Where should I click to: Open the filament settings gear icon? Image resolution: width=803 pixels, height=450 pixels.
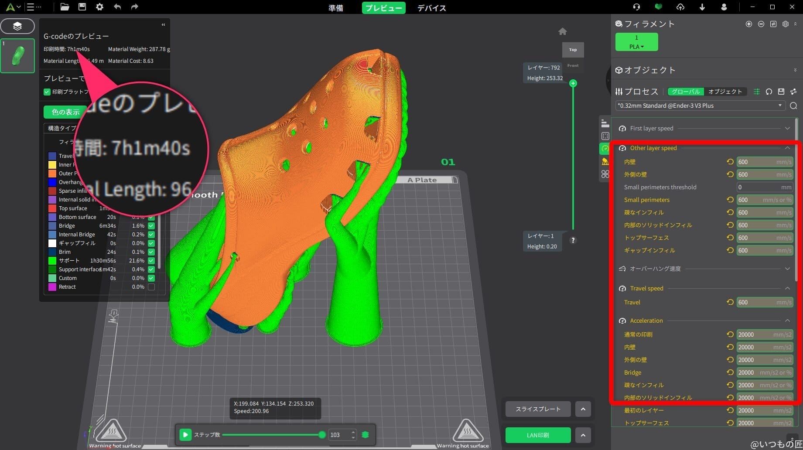coord(786,24)
